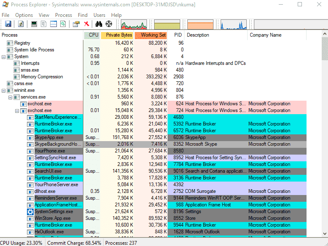Sort by the CPU column header
The height and width of the screenshot is (246, 328).
(x=92, y=35)
